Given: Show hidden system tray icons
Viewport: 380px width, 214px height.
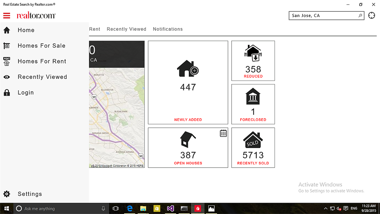Looking at the screenshot, I should coord(326,208).
